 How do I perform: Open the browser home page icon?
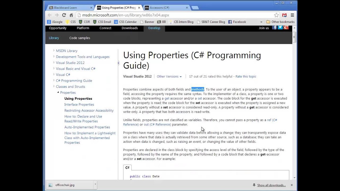pyautogui.click(x=71, y=15)
